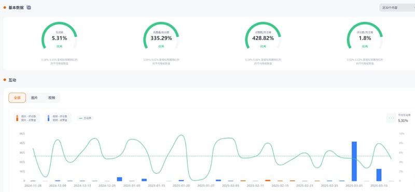415x192 pixels.
Task: Click the 互动 section heading
Action: [x=12, y=80]
